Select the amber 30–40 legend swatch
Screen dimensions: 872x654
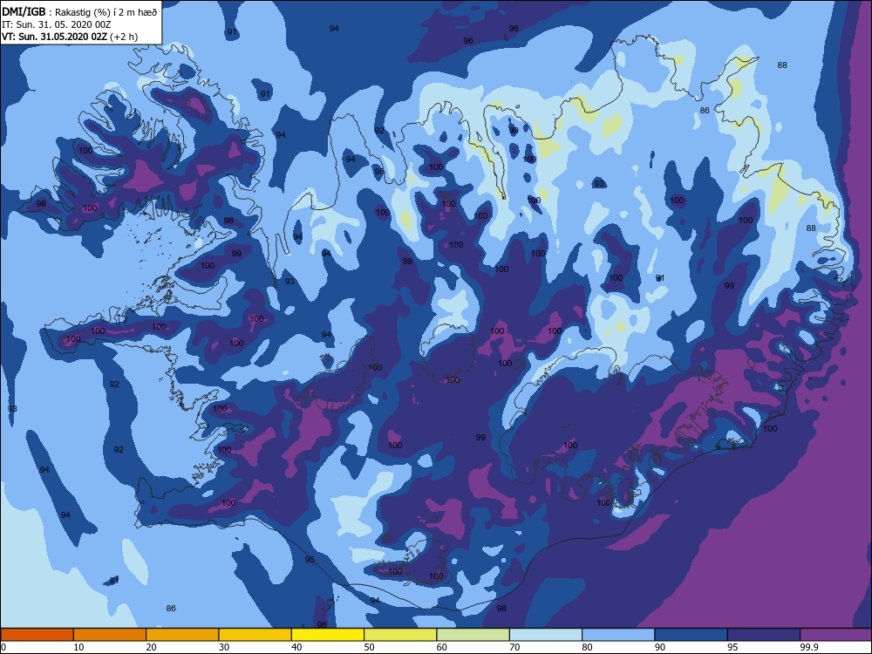click(255, 635)
